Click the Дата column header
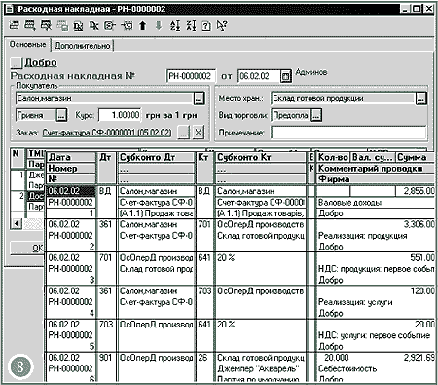 [71, 157]
